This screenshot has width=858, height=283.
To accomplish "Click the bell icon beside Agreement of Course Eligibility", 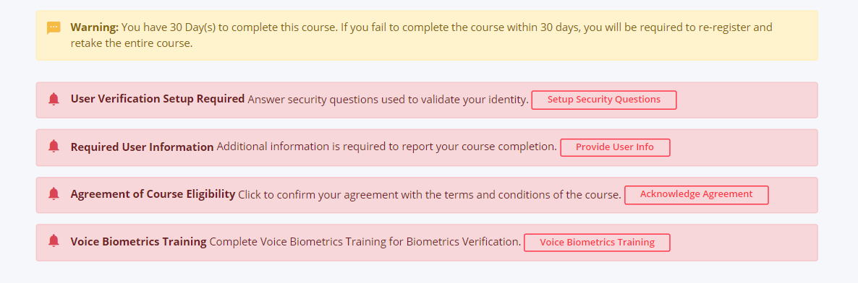I will pos(53,194).
